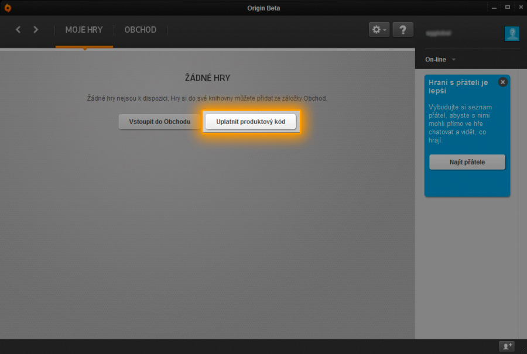
Task: Click the 'ŽÁDNÉ HRY' heading
Action: point(207,78)
